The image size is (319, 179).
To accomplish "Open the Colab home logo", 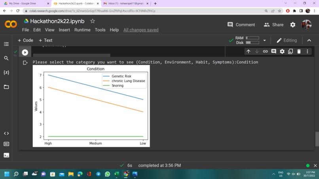I will (11, 24).
